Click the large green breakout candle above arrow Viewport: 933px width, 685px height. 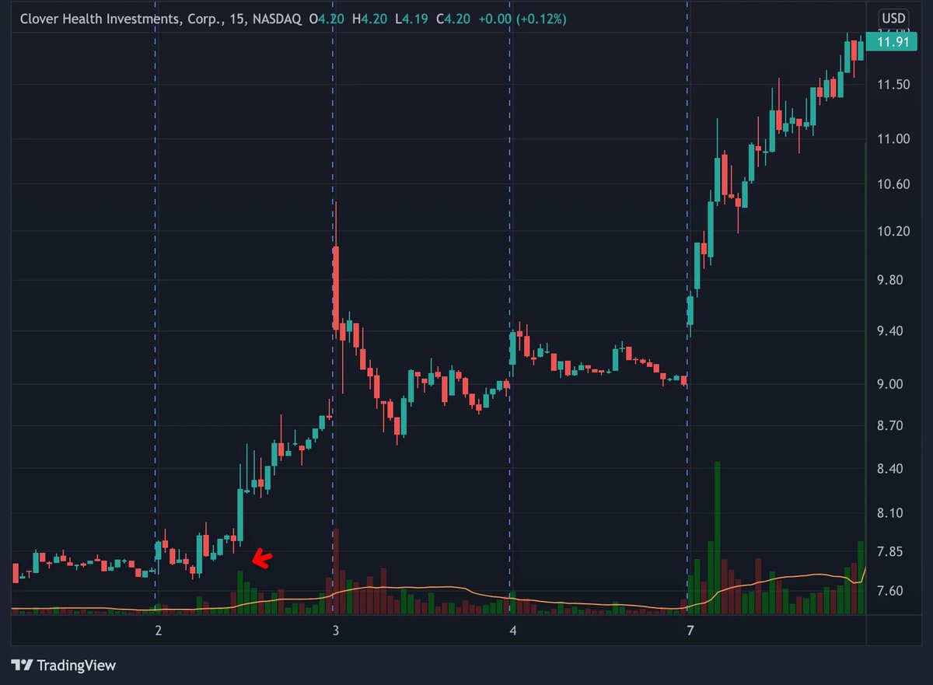point(240,515)
